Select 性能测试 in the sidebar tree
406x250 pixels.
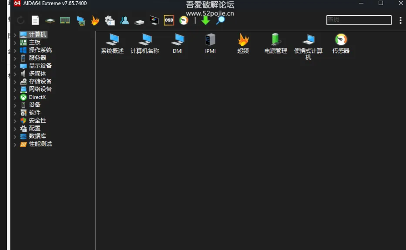pyautogui.click(x=41, y=144)
